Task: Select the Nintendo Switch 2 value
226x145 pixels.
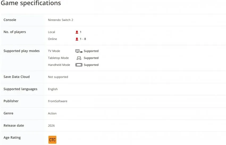Action: coord(61,20)
